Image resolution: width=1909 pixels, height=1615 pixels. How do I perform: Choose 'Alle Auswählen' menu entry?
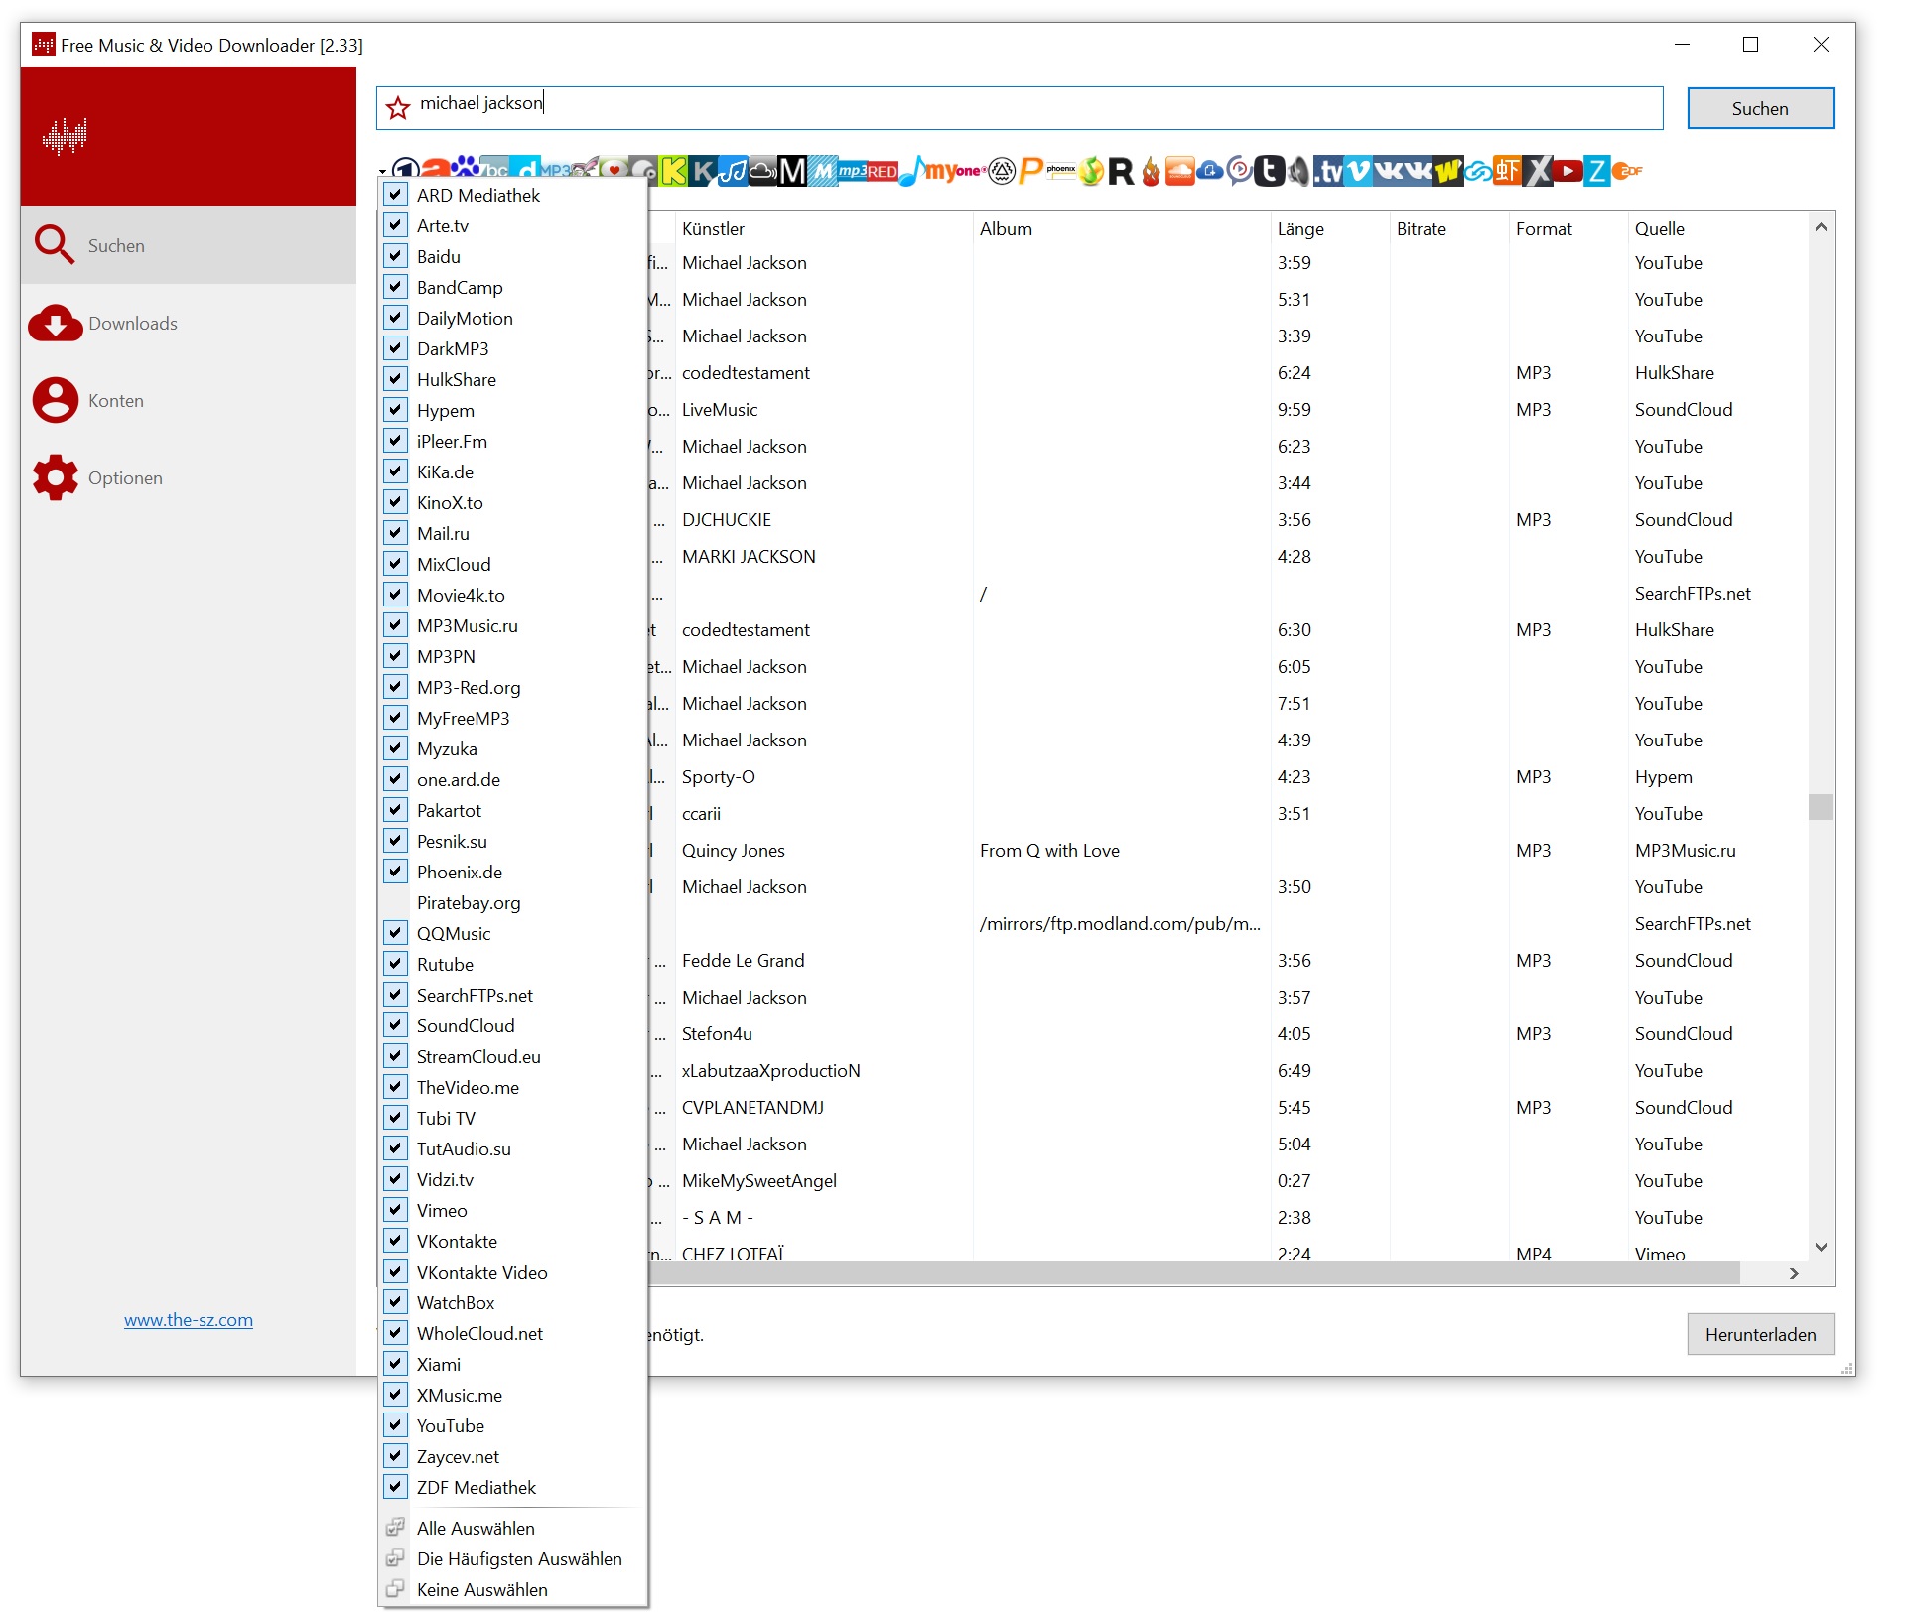(513, 1528)
